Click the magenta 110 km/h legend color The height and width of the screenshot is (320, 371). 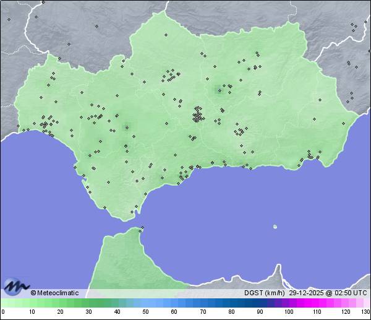click(x=316, y=303)
